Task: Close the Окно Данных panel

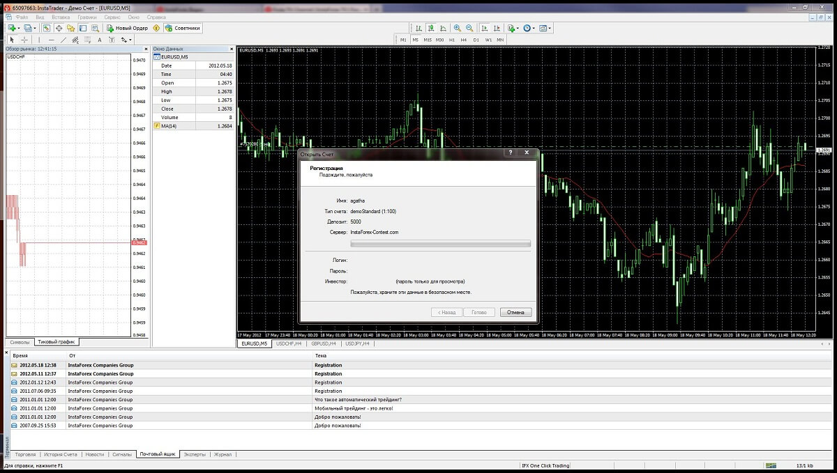Action: coord(232,49)
